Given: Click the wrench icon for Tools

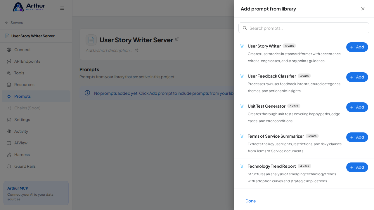Looking at the screenshot, I should (x=9, y=73).
